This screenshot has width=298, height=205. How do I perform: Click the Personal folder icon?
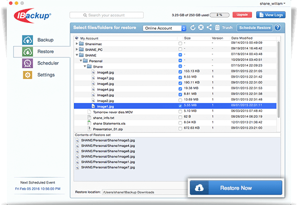85,61
